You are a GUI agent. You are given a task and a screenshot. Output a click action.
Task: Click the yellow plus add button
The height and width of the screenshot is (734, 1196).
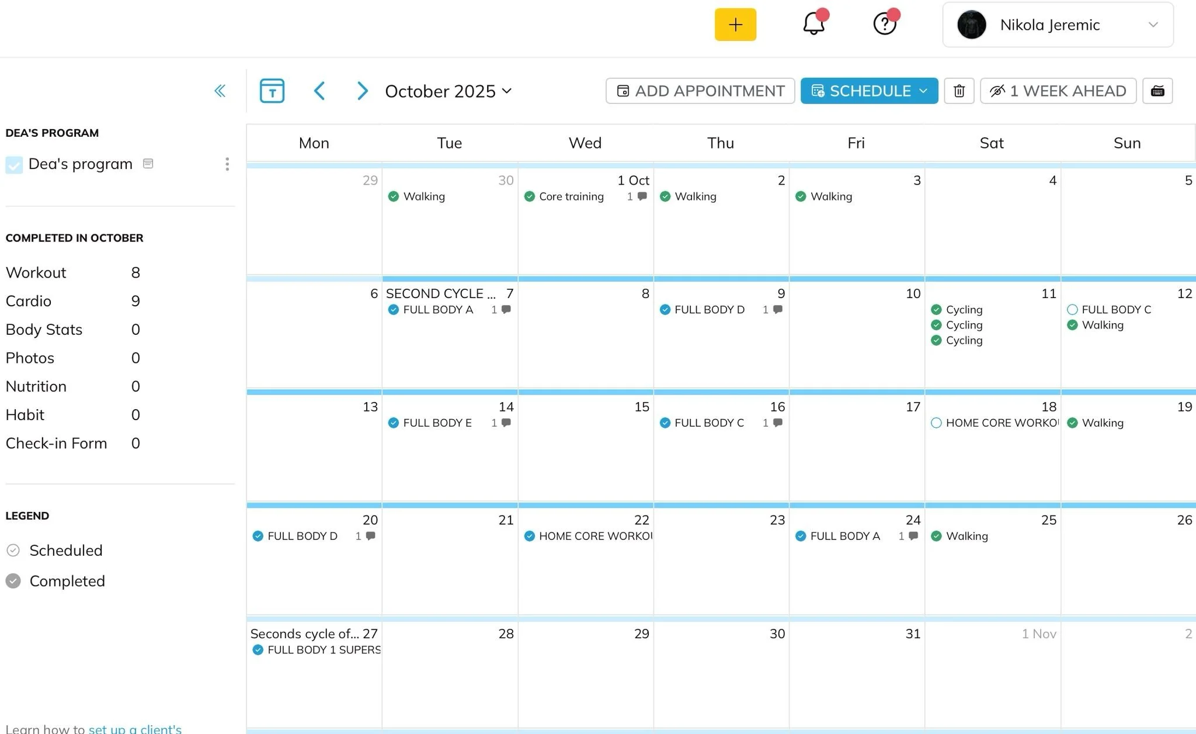tap(735, 25)
